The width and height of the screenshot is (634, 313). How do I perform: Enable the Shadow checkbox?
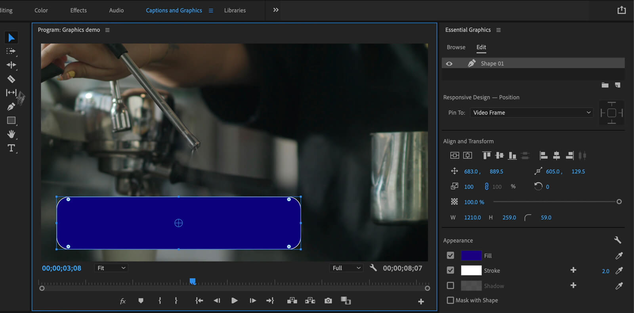(x=451, y=286)
